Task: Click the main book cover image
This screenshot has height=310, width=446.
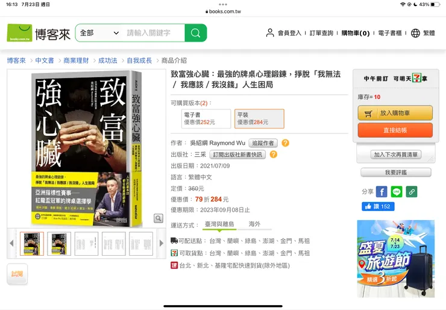Action: click(86, 148)
